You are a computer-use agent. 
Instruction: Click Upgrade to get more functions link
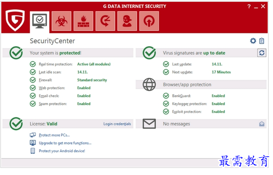click(65, 143)
